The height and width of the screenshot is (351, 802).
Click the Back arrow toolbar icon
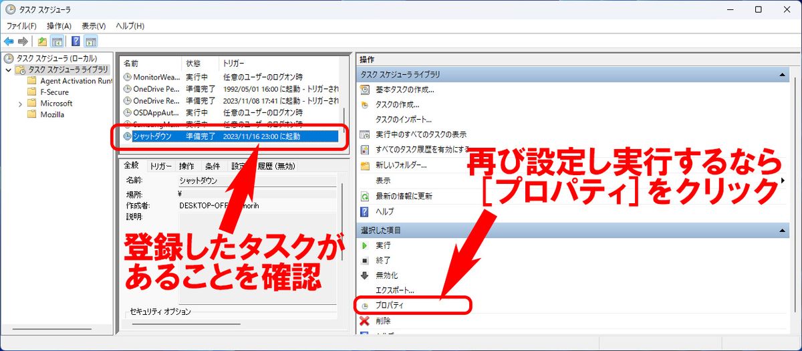click(x=9, y=41)
